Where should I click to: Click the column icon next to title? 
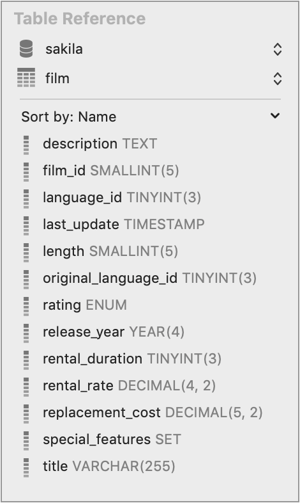click(26, 468)
